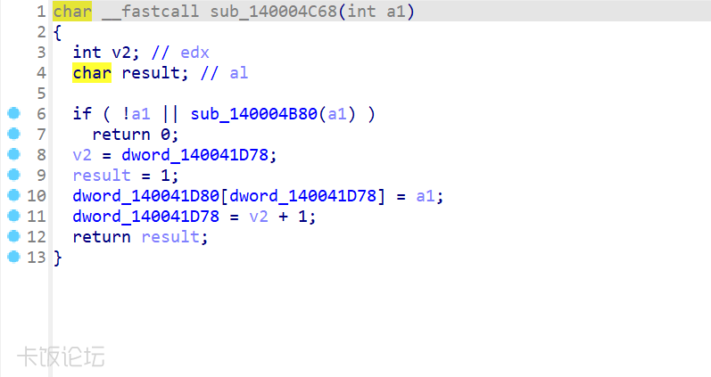Click breakpoint marker beside line 10
The height and width of the screenshot is (377, 711).
(x=13, y=195)
